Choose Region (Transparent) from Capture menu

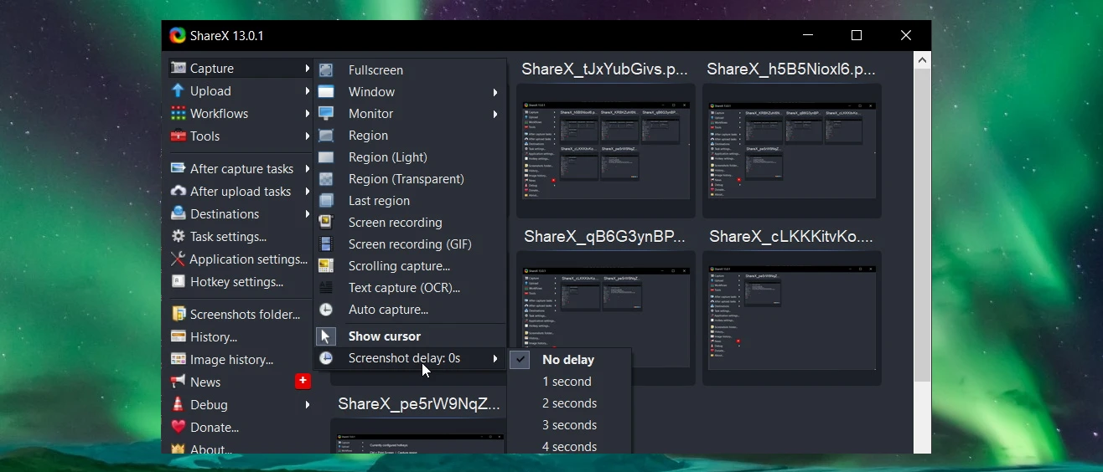click(x=406, y=179)
